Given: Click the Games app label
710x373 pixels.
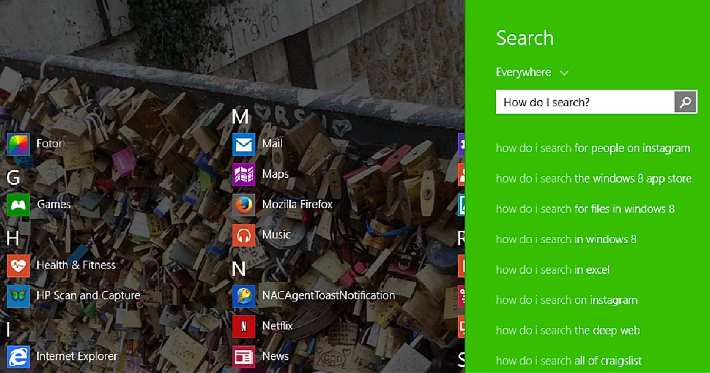Looking at the screenshot, I should (x=54, y=204).
